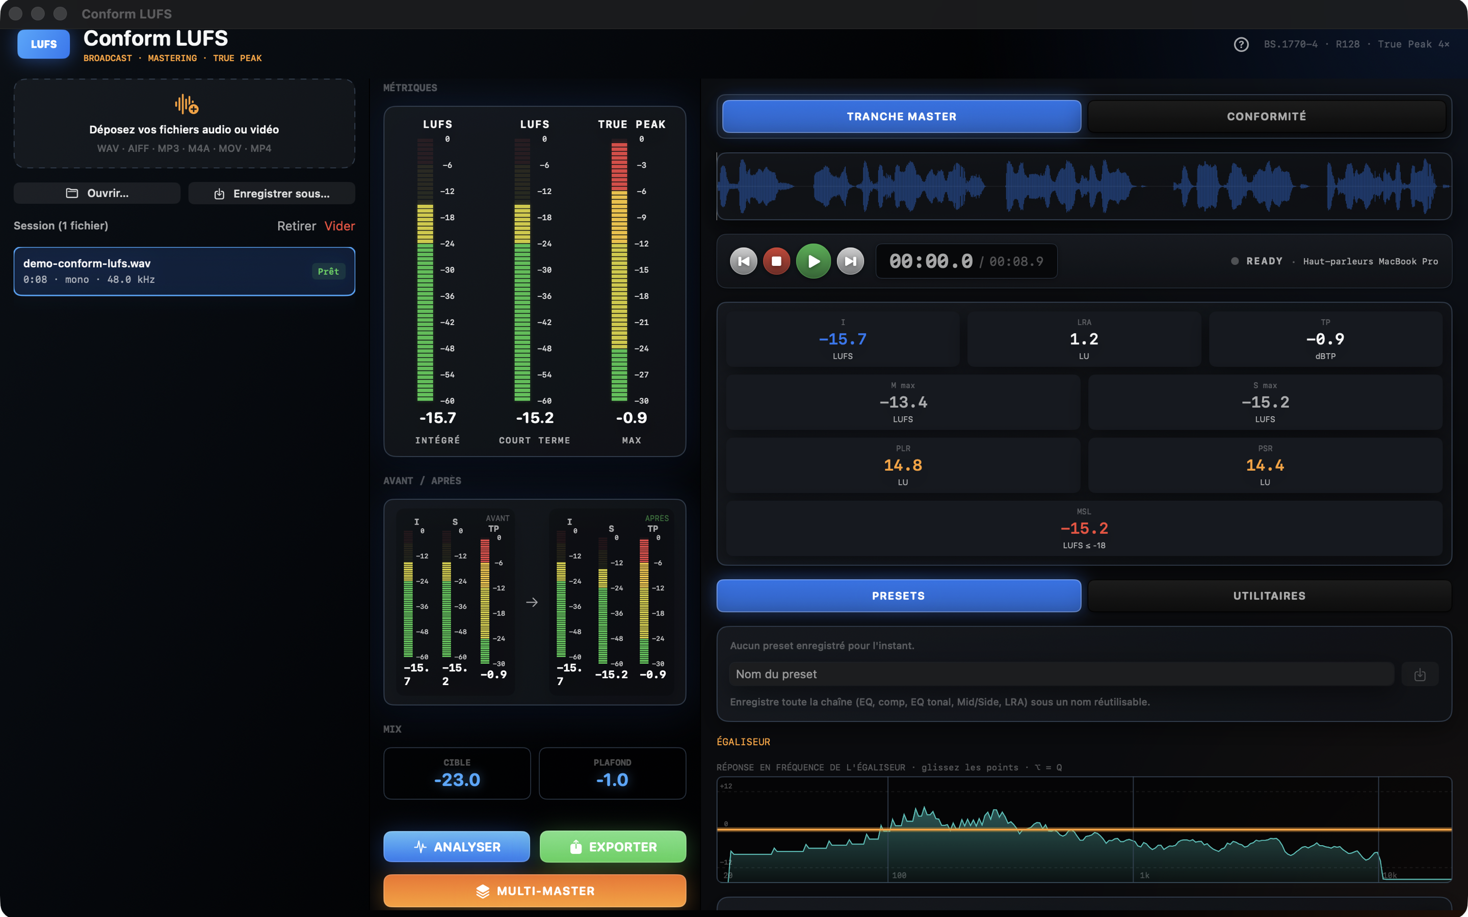Click Enregistrer sous button
This screenshot has width=1468, height=917.
[x=272, y=194]
